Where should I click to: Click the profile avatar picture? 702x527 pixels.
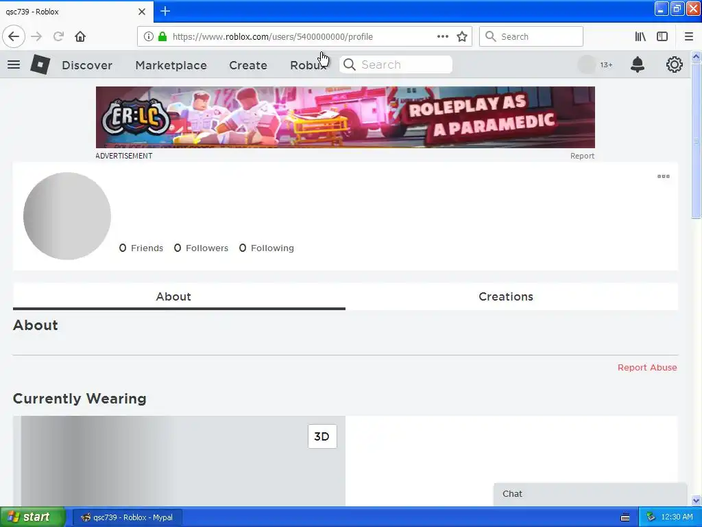[67, 216]
